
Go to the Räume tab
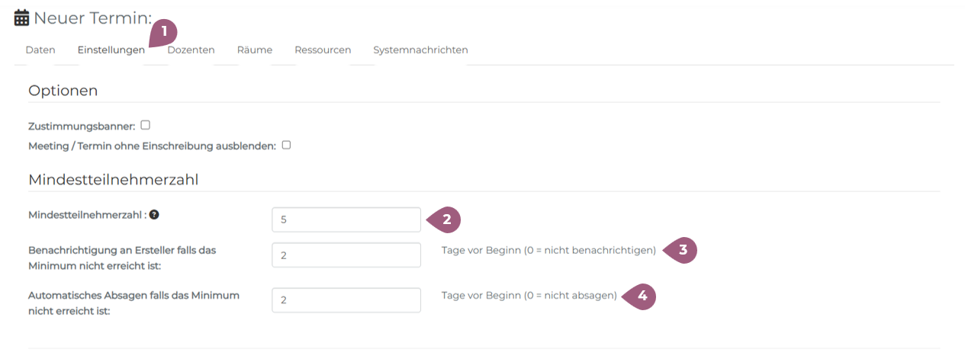254,50
